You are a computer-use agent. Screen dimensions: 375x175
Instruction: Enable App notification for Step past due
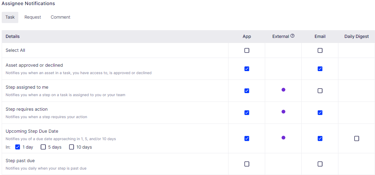tap(247, 164)
